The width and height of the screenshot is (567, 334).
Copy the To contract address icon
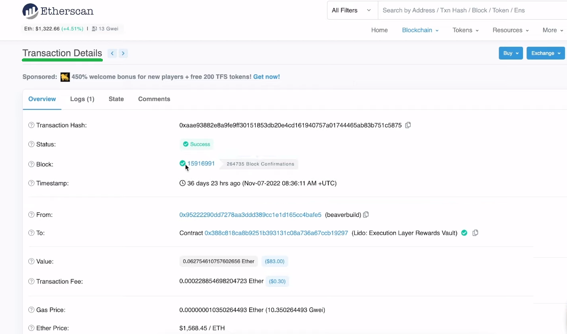(x=475, y=233)
